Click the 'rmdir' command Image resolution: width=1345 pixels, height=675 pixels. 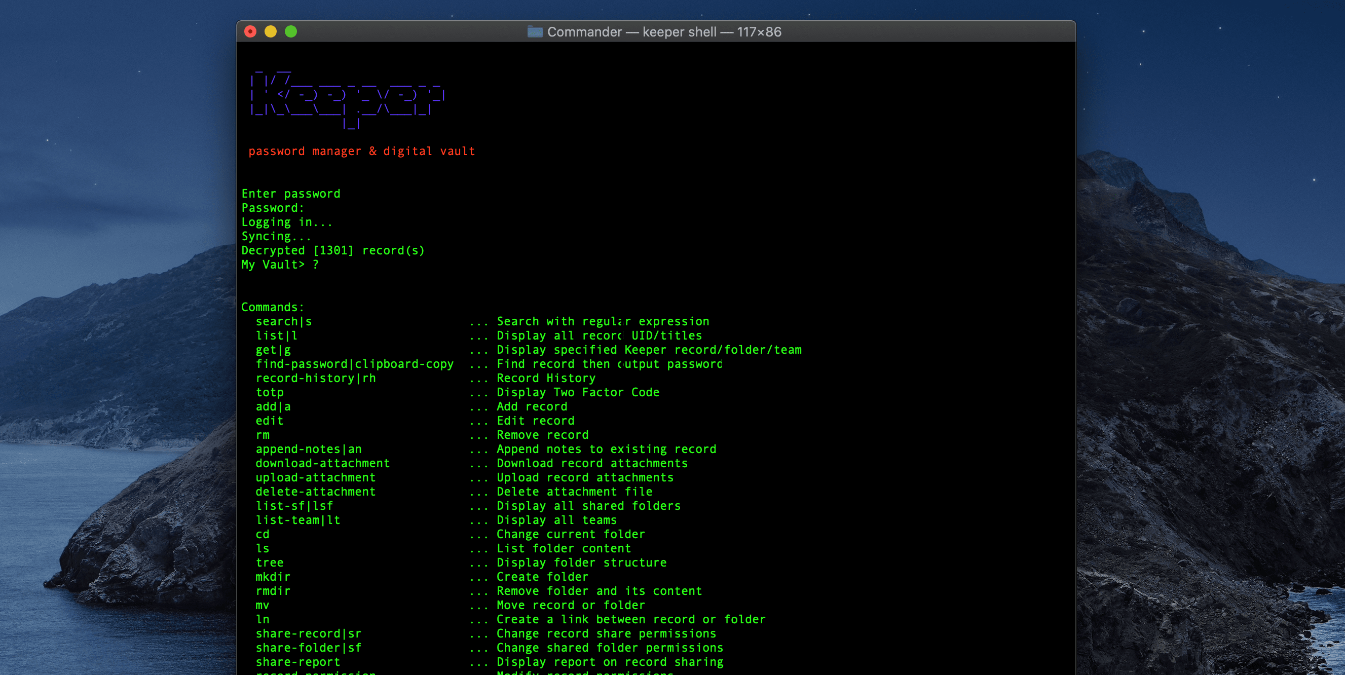(x=273, y=591)
